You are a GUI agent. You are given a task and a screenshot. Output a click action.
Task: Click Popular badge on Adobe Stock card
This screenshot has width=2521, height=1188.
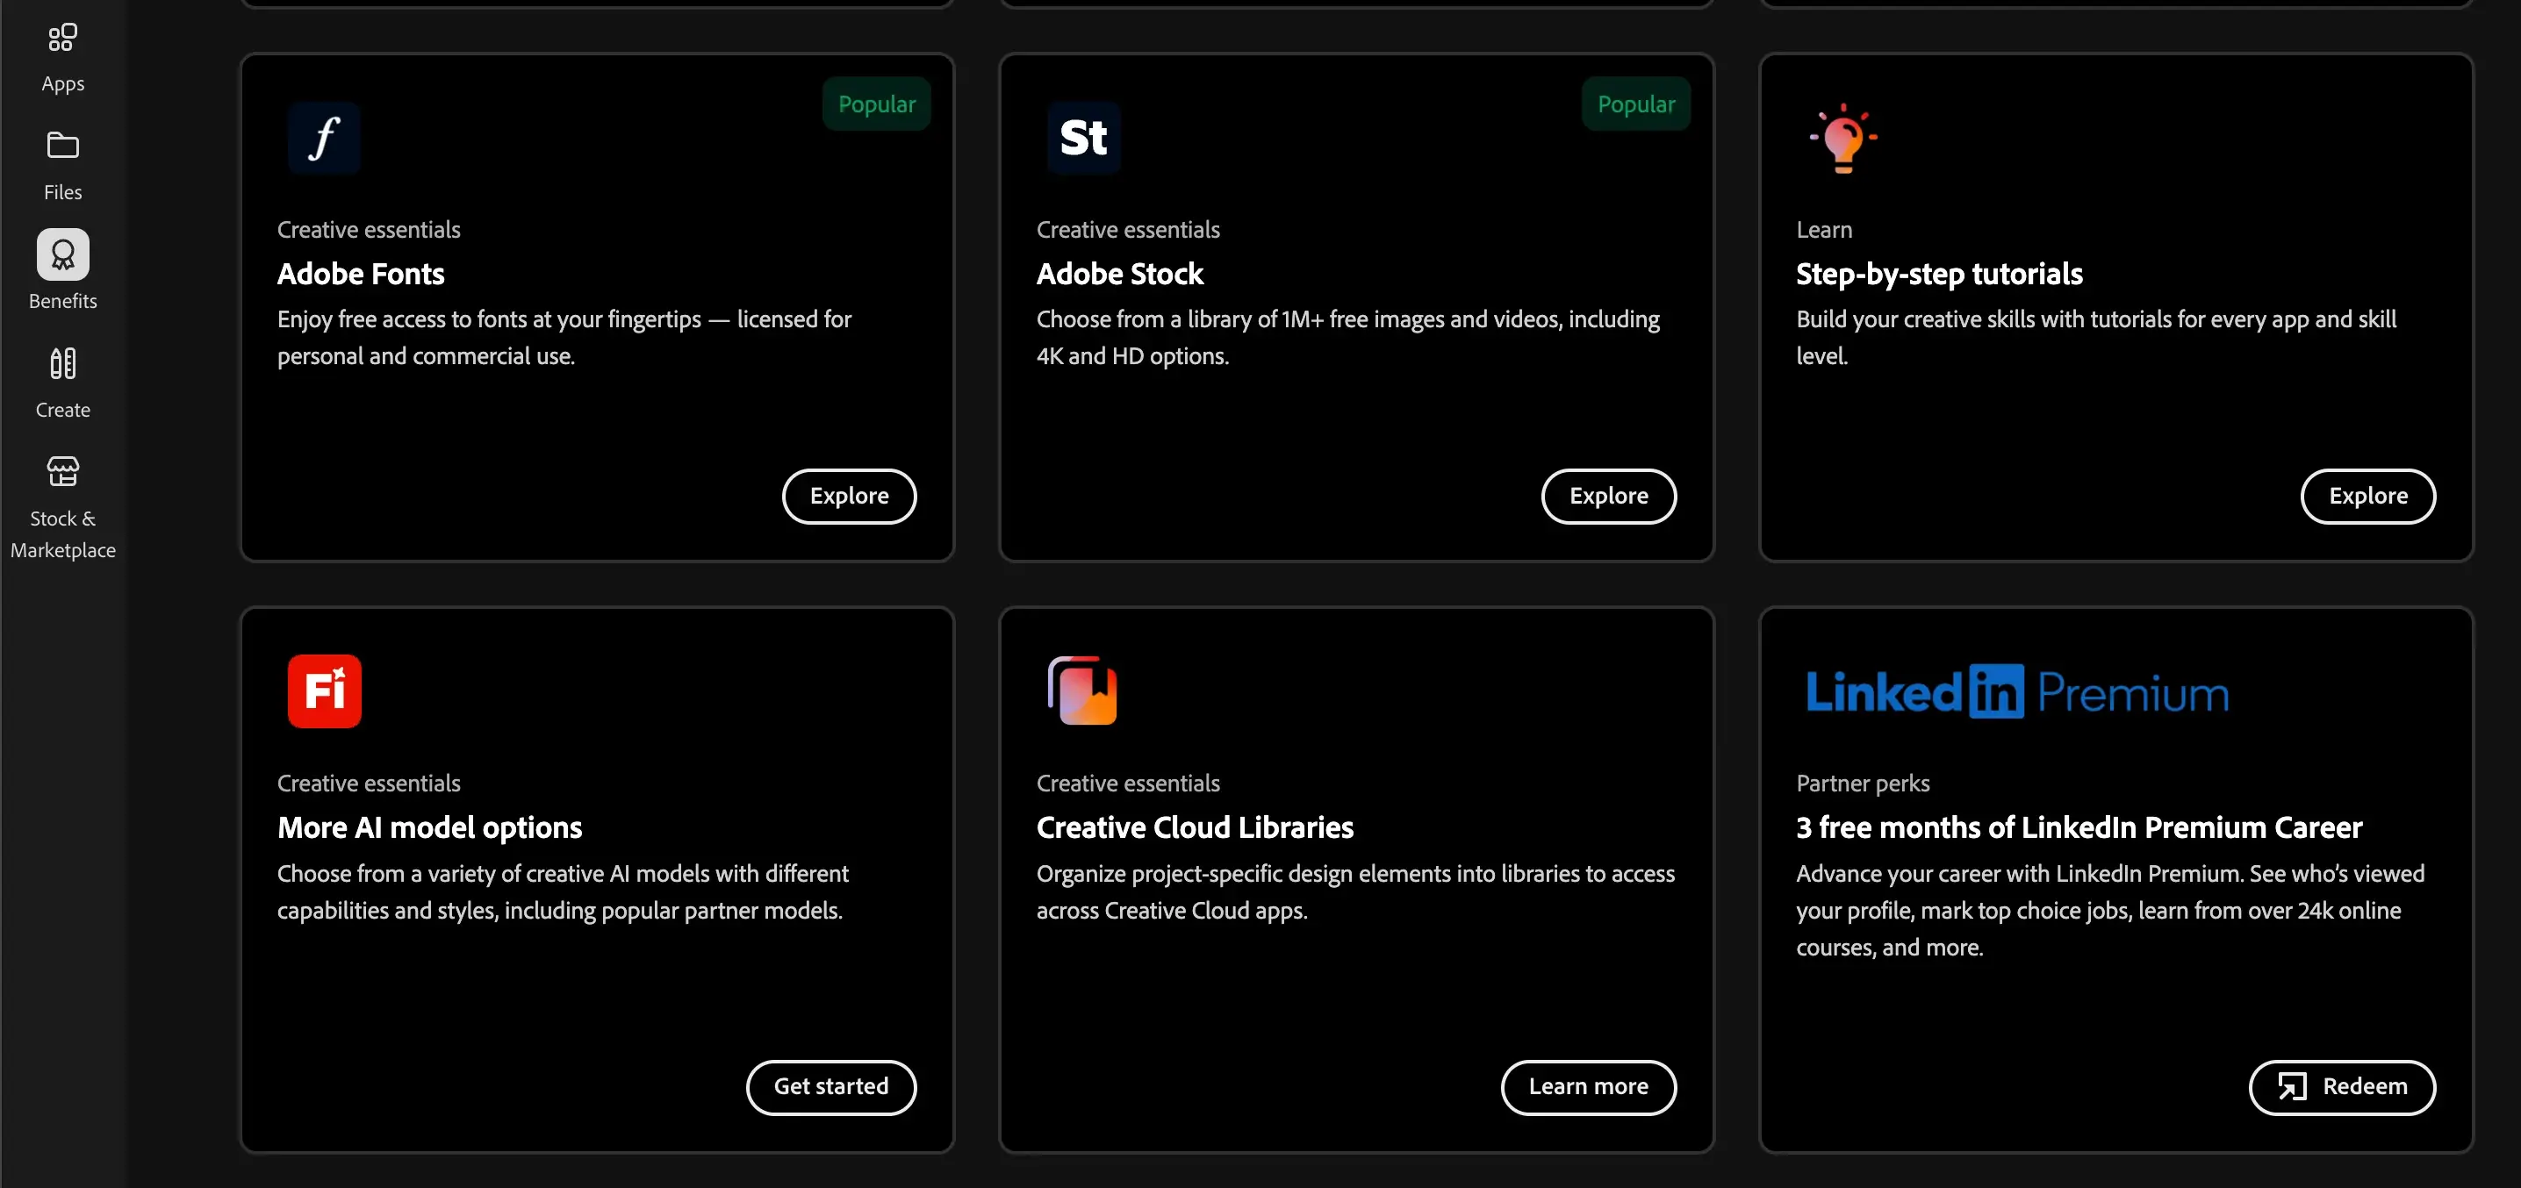pyautogui.click(x=1636, y=104)
